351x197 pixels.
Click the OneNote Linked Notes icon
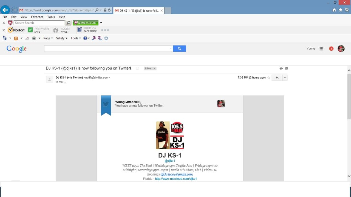pos(100,38)
